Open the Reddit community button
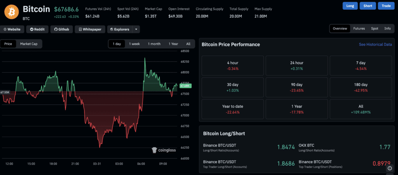This screenshot has height=175, width=398. 37,29
